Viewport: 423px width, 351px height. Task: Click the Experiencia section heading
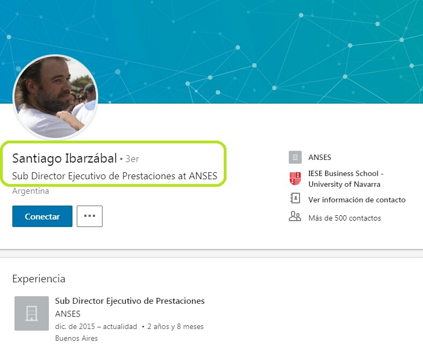click(39, 279)
